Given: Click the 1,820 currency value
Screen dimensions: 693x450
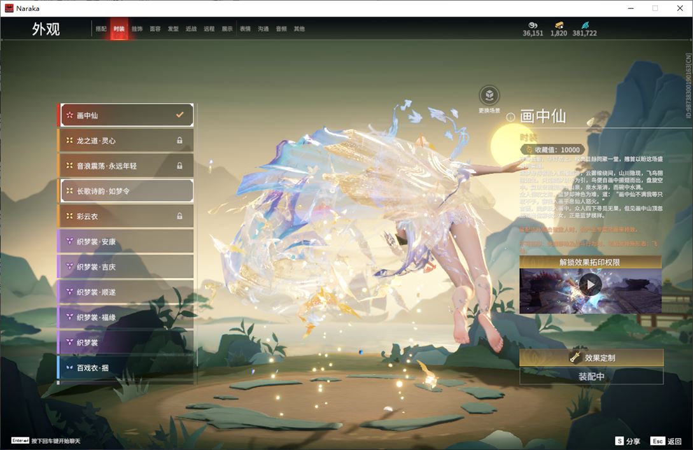Looking at the screenshot, I should 559,33.
